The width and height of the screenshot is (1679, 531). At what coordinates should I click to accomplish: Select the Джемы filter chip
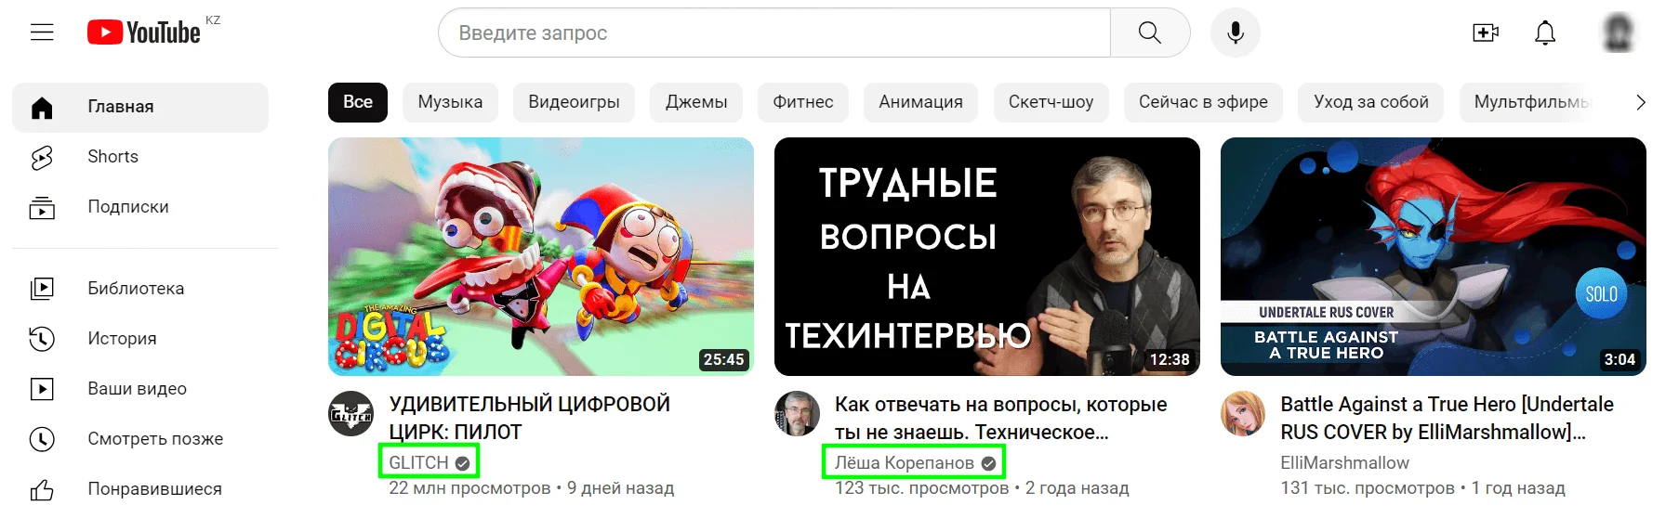696,102
